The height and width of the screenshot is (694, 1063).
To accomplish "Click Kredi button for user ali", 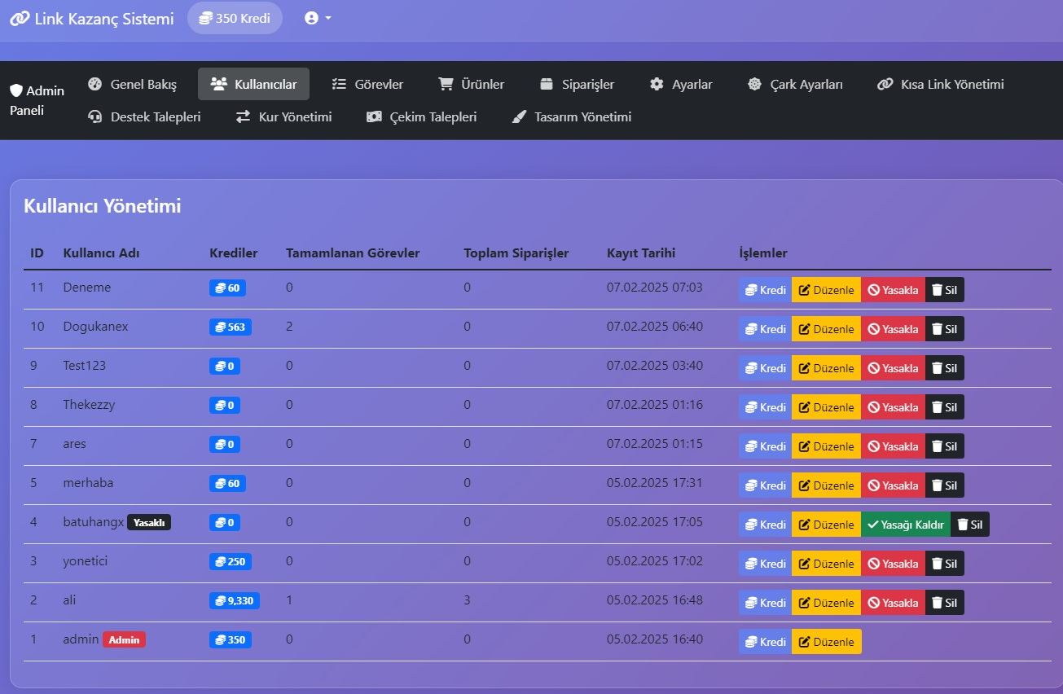I will point(765,603).
